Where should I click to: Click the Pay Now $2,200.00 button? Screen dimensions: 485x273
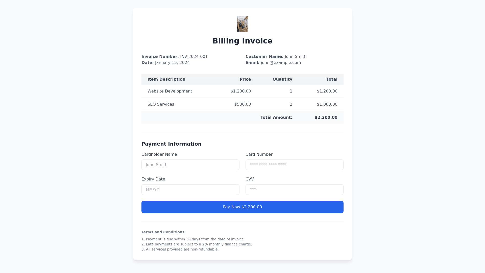tap(242, 207)
